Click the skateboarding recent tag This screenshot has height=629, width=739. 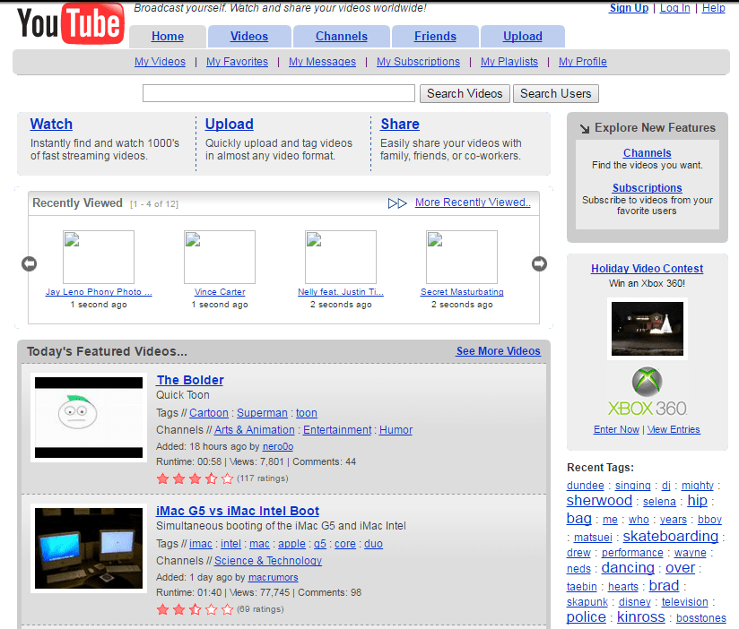click(671, 536)
